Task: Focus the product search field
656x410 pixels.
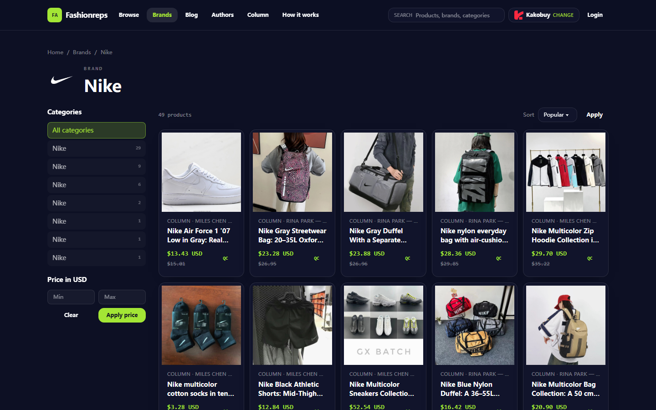Action: [446, 15]
